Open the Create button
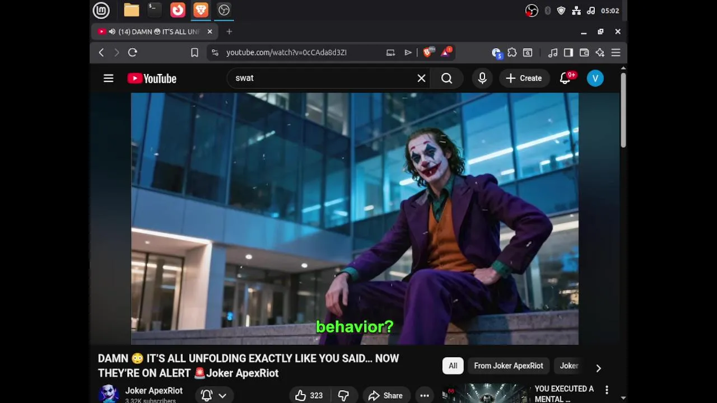The width and height of the screenshot is (717, 403). [x=524, y=78]
